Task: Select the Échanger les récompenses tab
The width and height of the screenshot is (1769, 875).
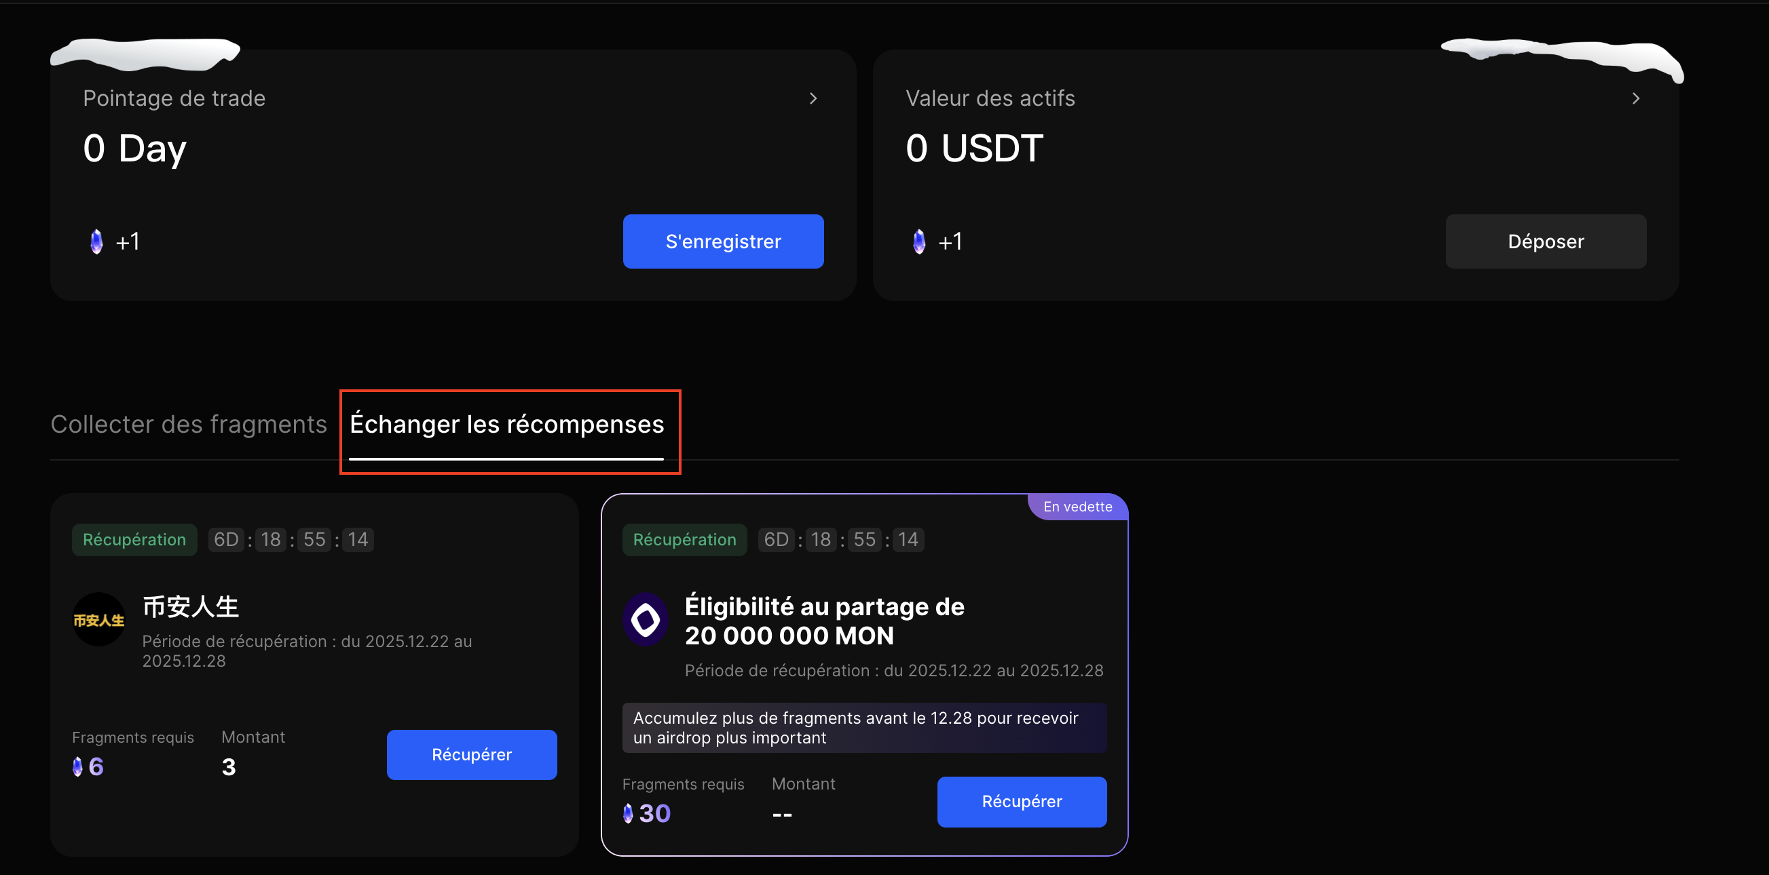Action: coord(507,424)
